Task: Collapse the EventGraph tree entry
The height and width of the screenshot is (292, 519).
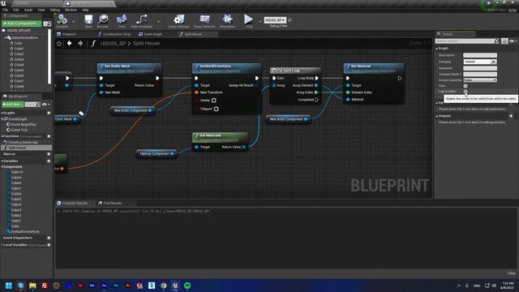Action: pyautogui.click(x=2, y=119)
